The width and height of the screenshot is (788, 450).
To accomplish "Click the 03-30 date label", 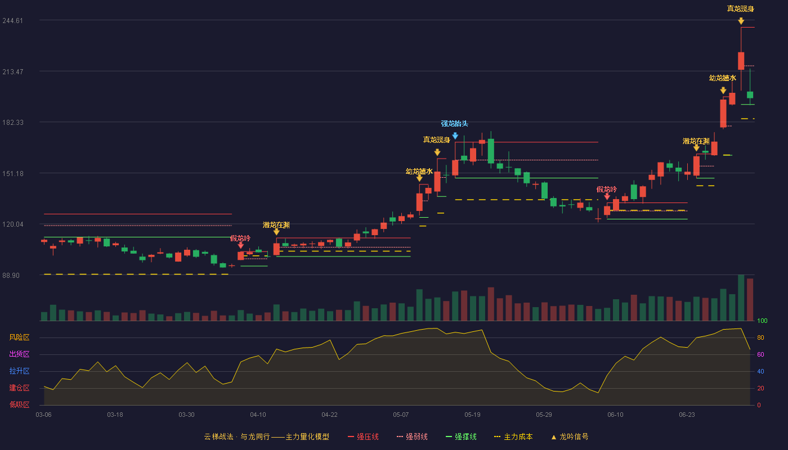I will 186,415.
